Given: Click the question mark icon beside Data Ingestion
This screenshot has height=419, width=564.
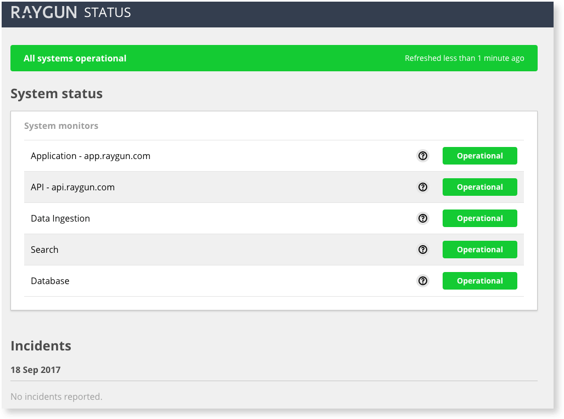Looking at the screenshot, I should 422,218.
